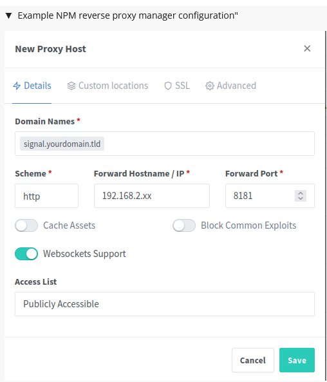Image resolution: width=327 pixels, height=382 pixels.
Task: Switch to the SSL tab
Action: 177,86
